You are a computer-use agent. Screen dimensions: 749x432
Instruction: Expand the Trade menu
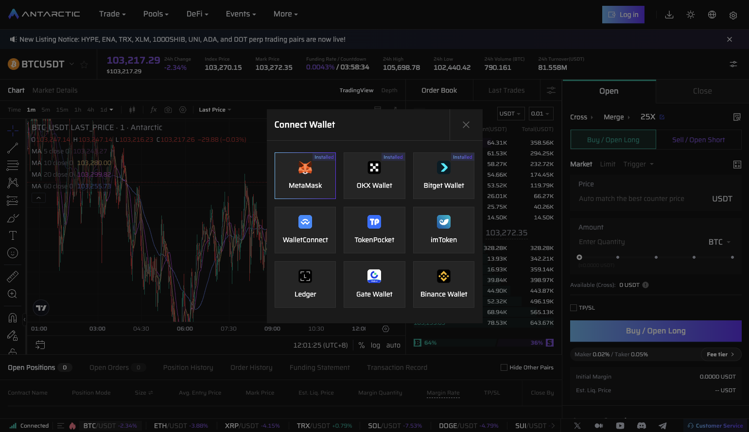[112, 14]
